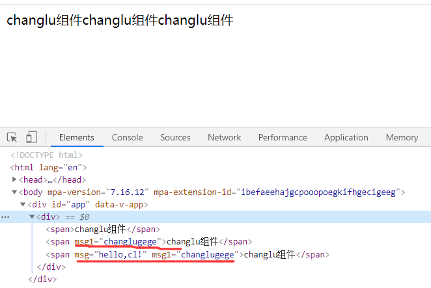Open the Network tab
431x288 pixels.
coord(225,137)
